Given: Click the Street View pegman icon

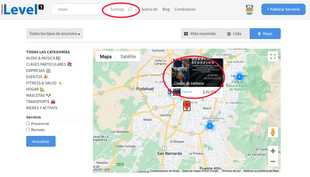Looking at the screenshot, I should (273, 132).
